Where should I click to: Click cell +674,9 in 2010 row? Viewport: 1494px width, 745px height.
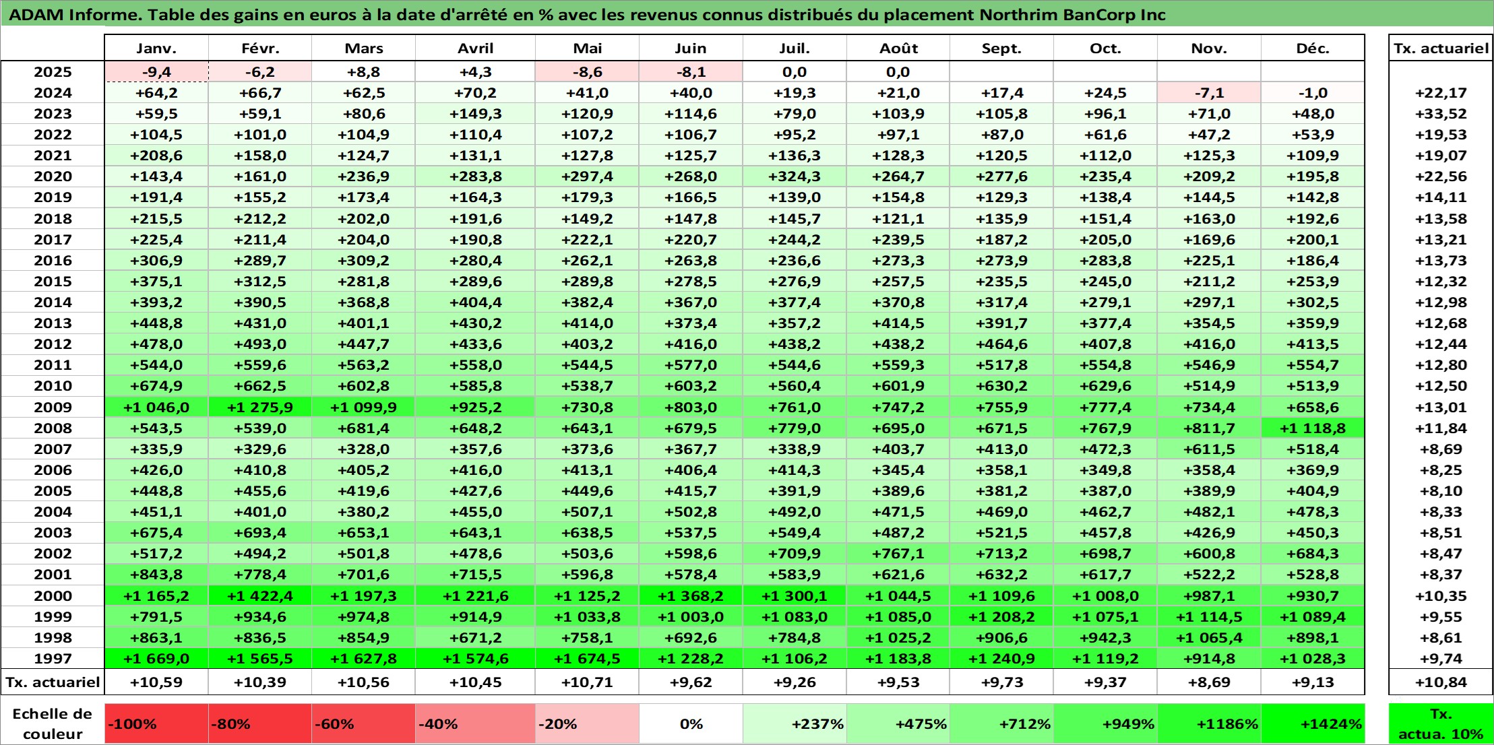(156, 386)
